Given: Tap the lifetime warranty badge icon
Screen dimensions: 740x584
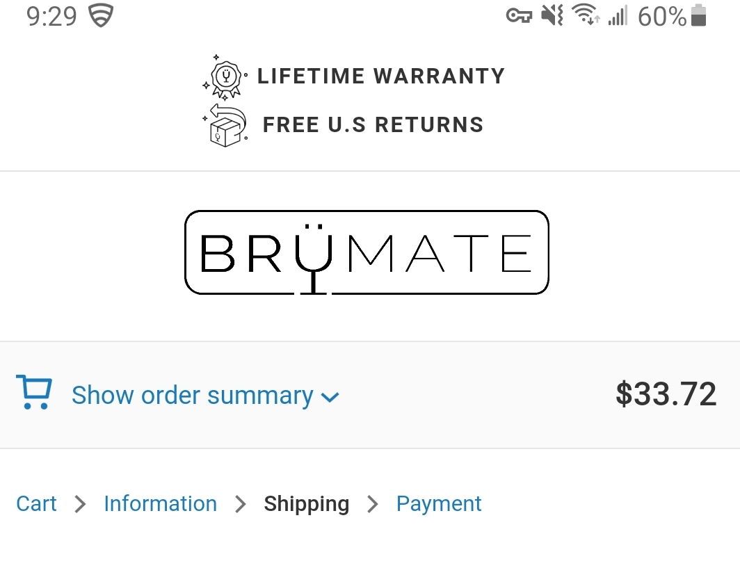Looking at the screenshot, I should (x=225, y=78).
